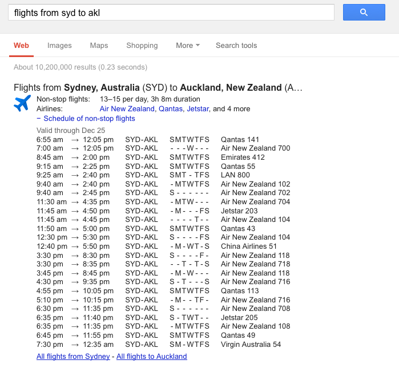Click the 'and 4 more' airlines text

click(x=232, y=109)
